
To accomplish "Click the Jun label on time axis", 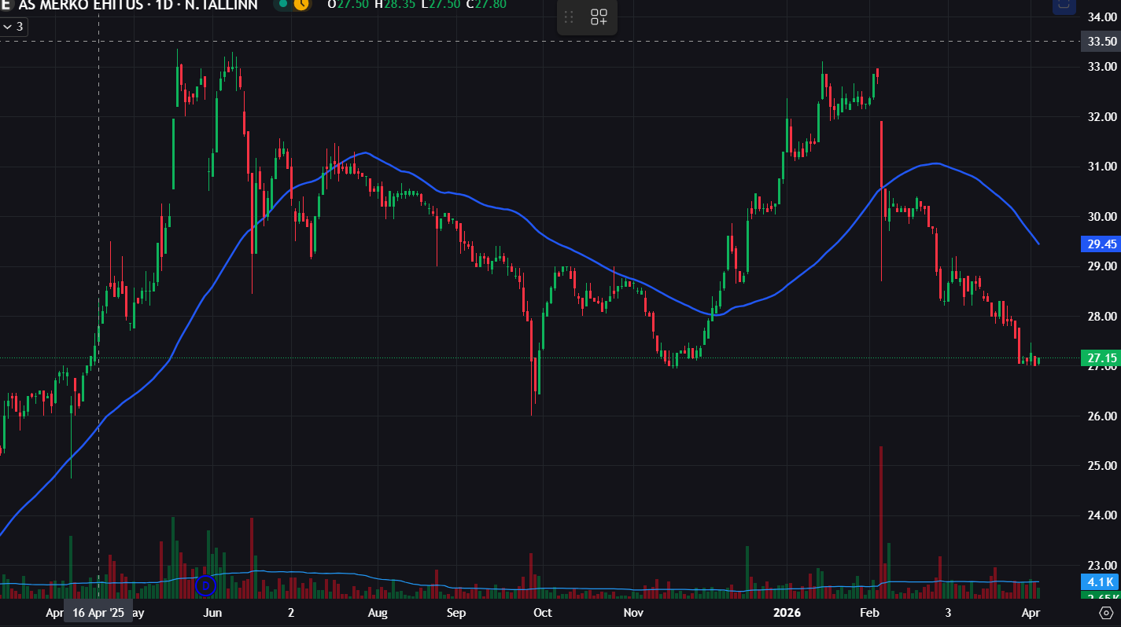I will (212, 613).
